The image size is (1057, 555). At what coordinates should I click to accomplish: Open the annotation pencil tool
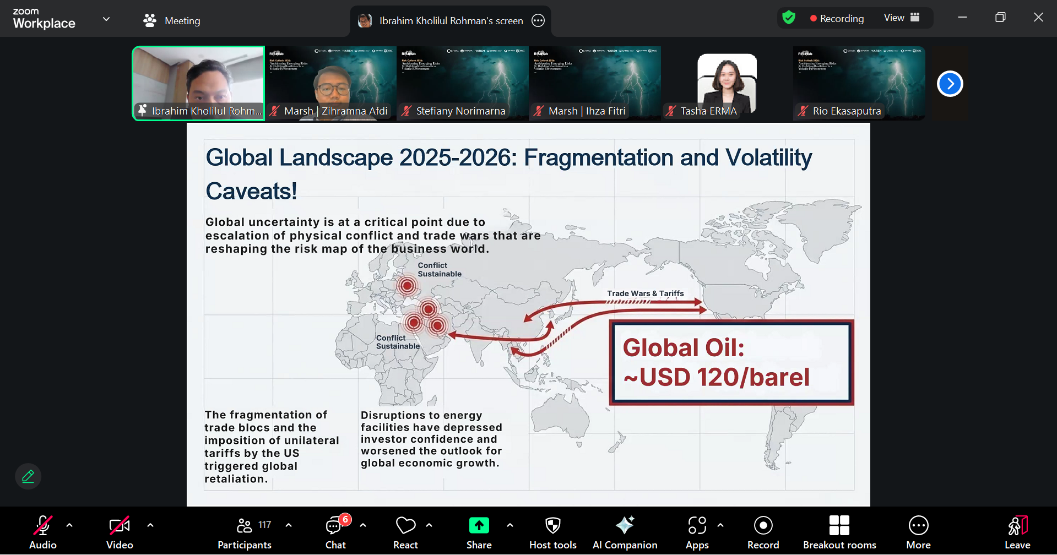(28, 476)
